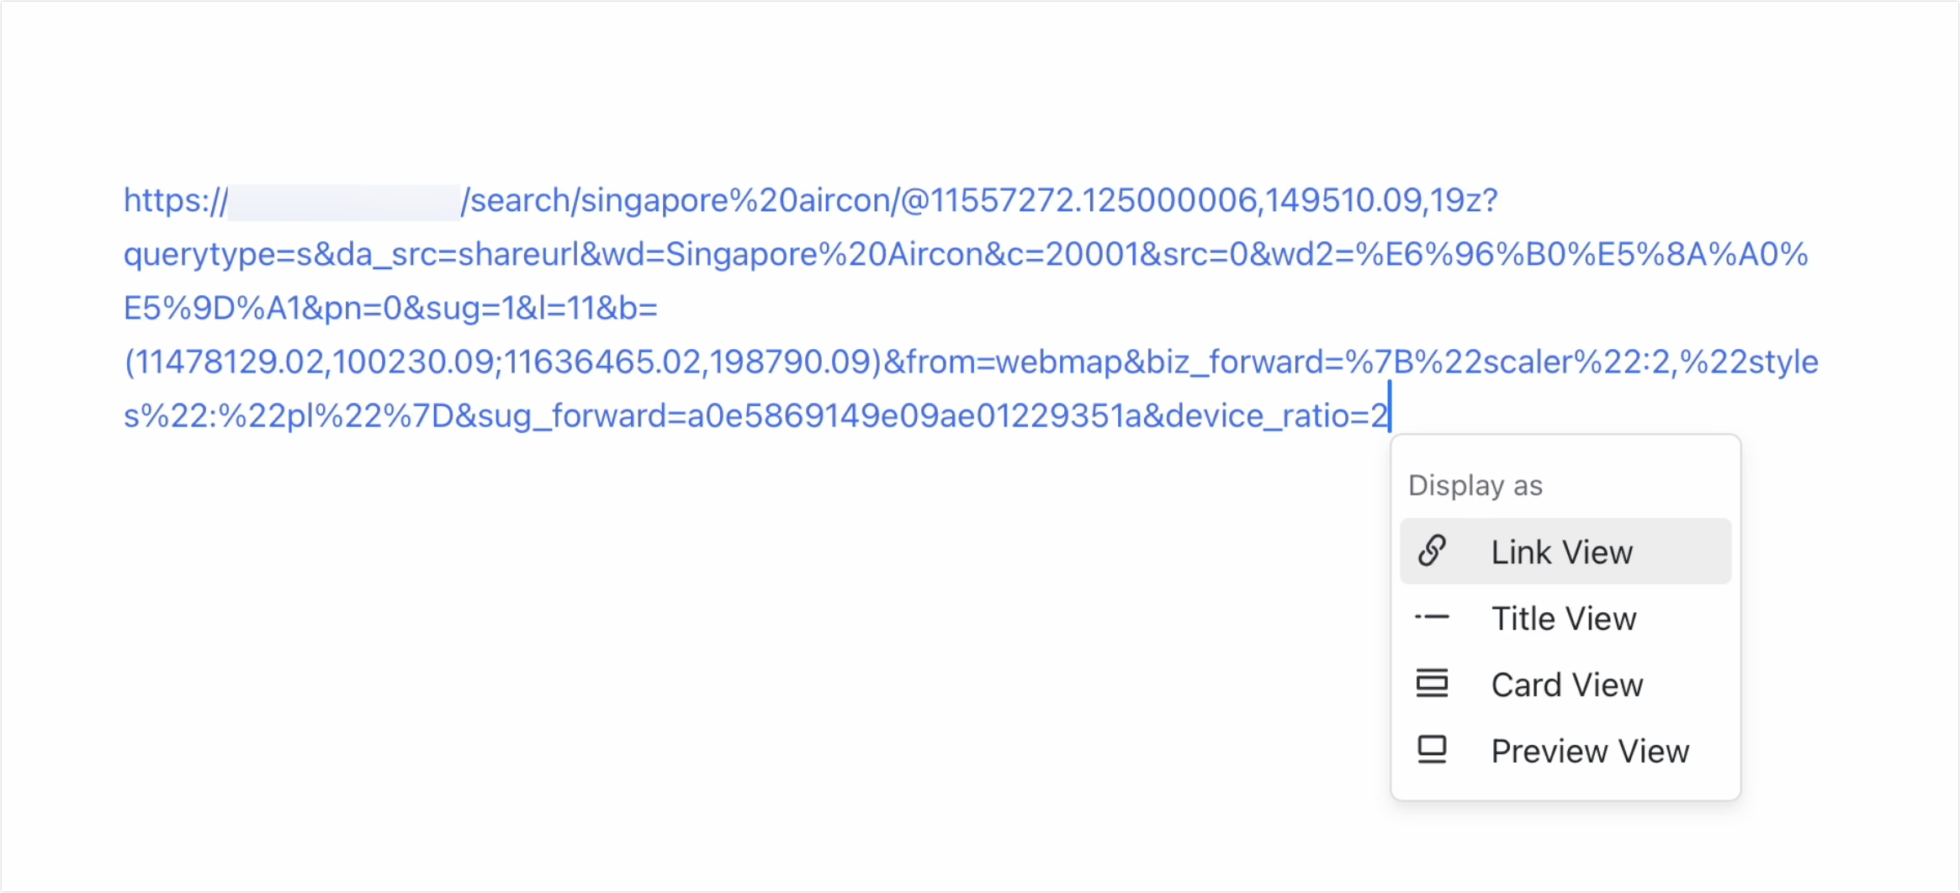Click the Preview View monitor icon
1960x893 pixels.
tap(1433, 748)
